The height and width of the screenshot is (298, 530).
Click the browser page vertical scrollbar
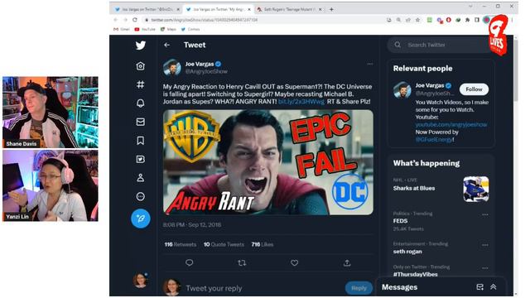pyautogui.click(x=515, y=71)
